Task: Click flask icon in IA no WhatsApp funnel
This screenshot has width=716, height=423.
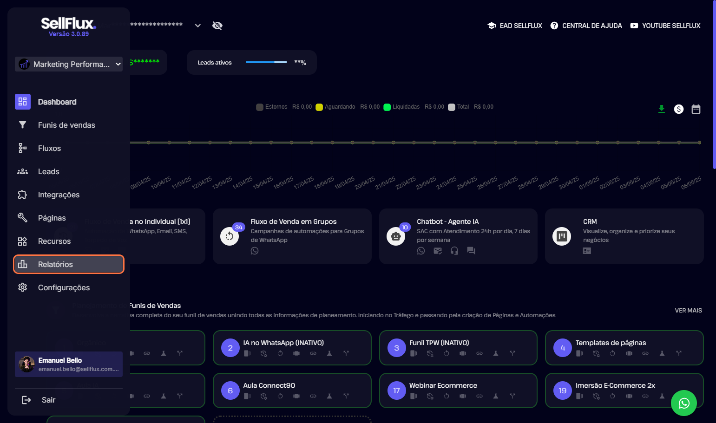Action: 329,353
